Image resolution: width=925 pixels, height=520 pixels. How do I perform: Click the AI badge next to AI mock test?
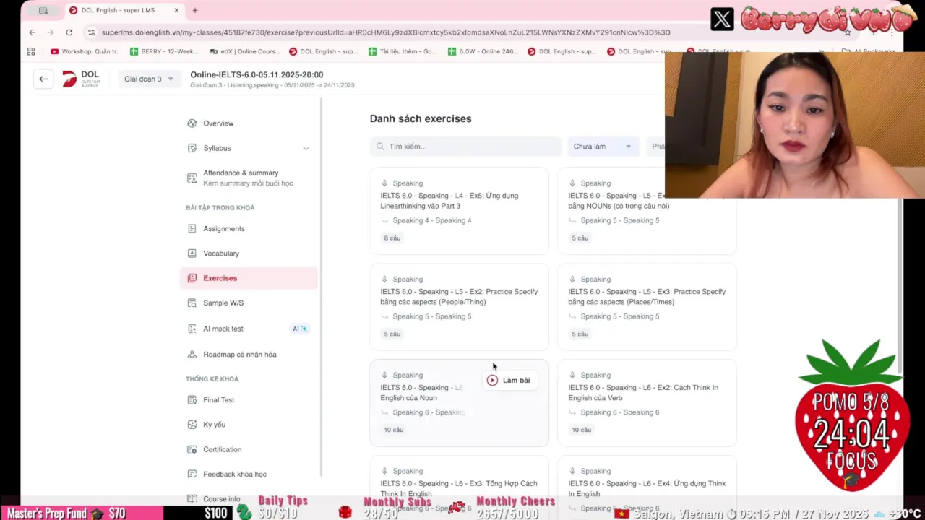(x=300, y=329)
